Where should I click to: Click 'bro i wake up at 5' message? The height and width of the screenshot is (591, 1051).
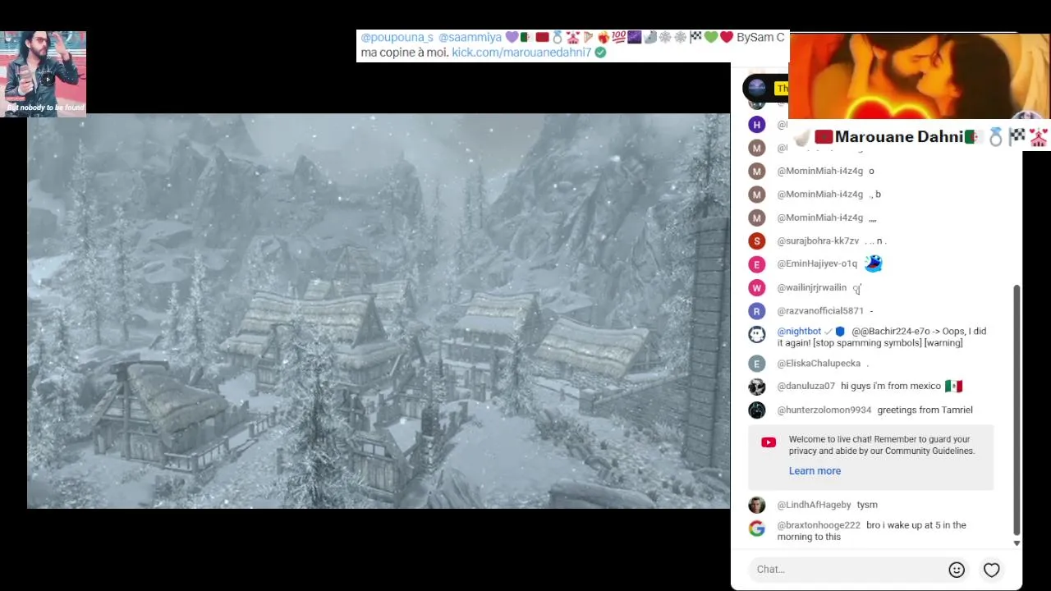click(x=871, y=531)
